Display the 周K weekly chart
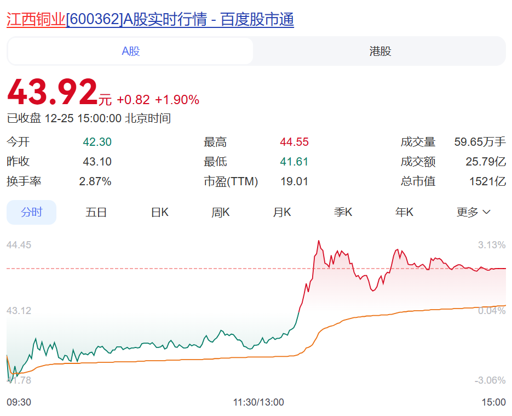 [x=221, y=212]
